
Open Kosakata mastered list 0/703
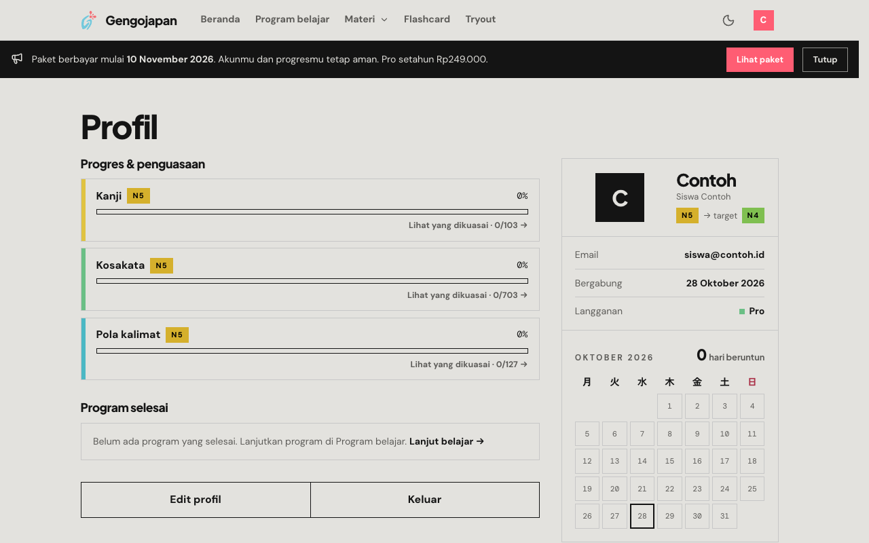467,295
